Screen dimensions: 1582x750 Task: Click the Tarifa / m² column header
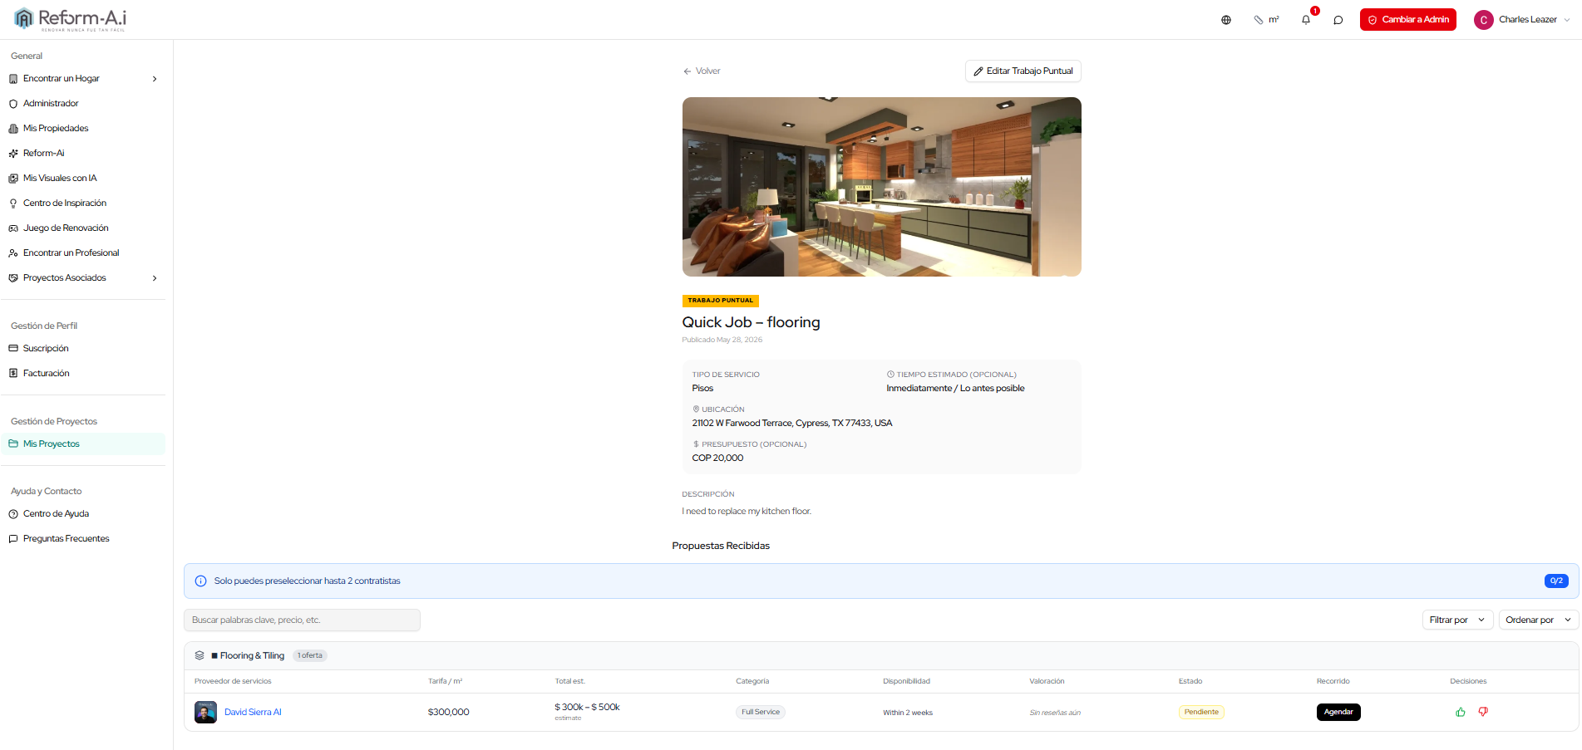[x=445, y=681]
